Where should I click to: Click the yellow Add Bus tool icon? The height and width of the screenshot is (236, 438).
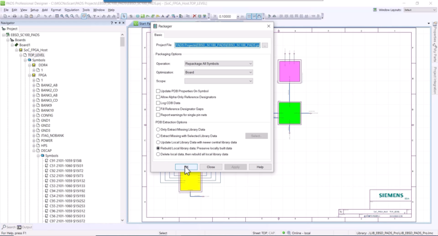pyautogui.click(x=157, y=16)
